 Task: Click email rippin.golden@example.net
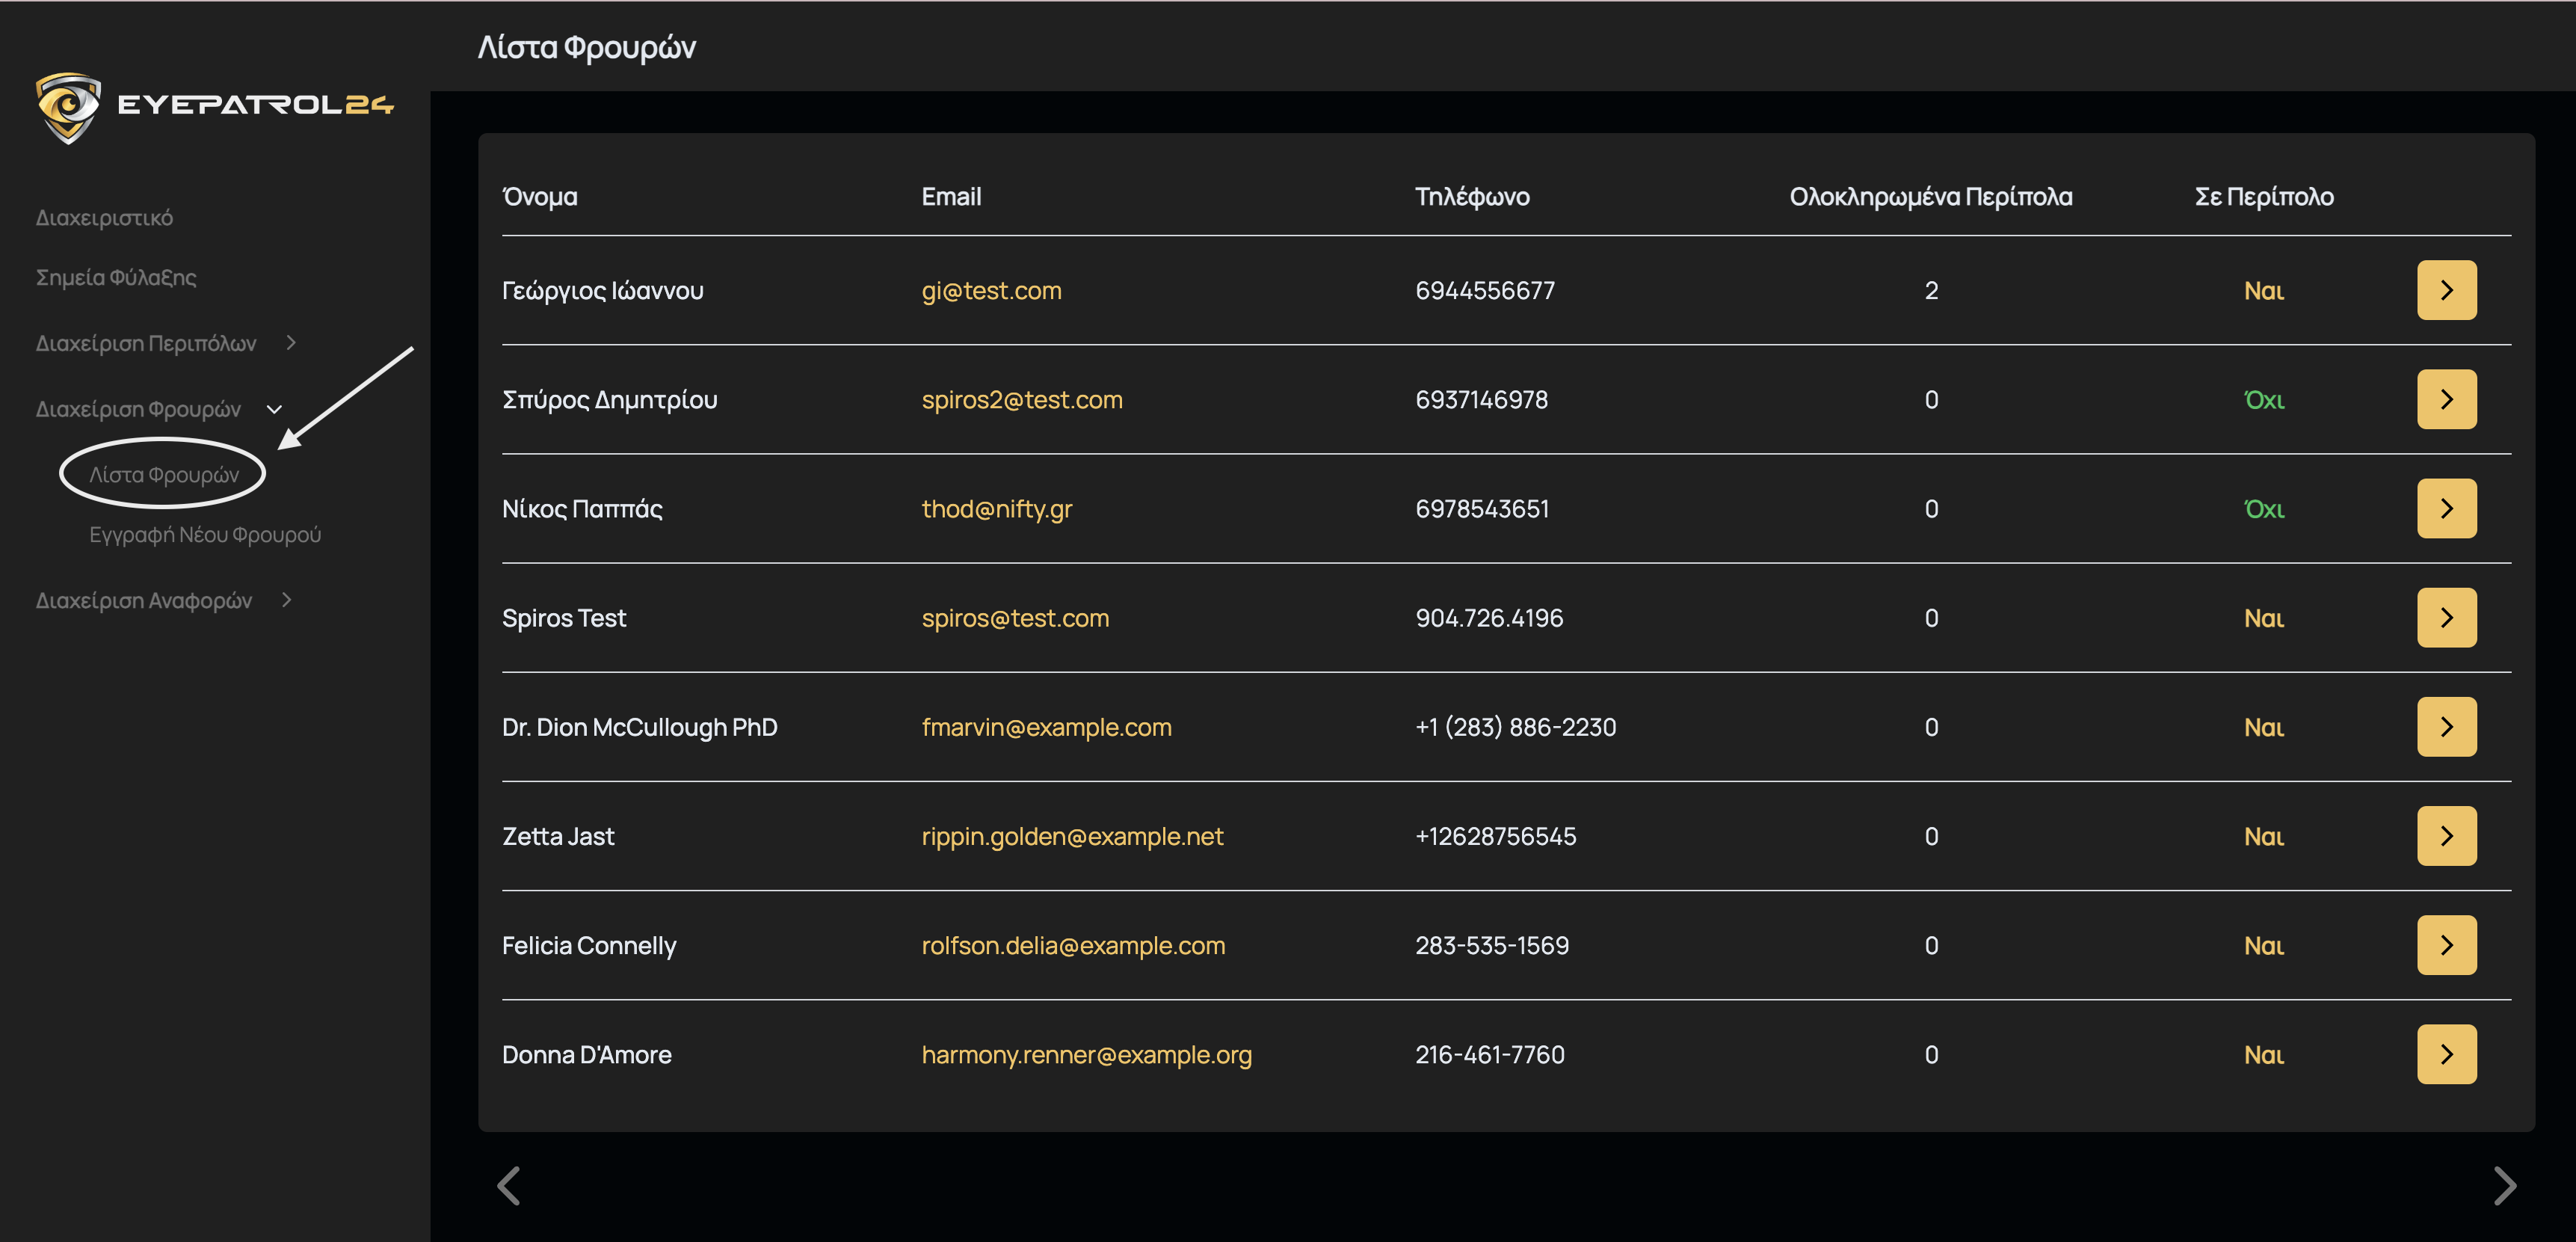tap(1072, 836)
